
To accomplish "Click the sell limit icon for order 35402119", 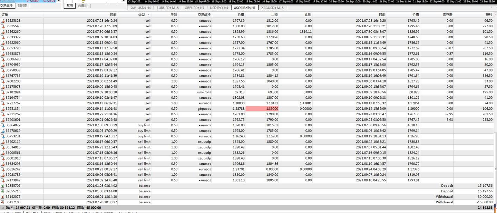I will 2,142.
